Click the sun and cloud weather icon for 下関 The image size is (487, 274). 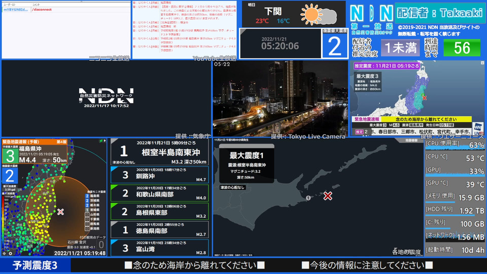[x=319, y=15]
